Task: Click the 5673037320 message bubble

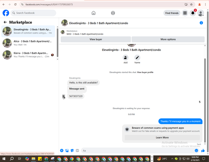Action: point(76,96)
